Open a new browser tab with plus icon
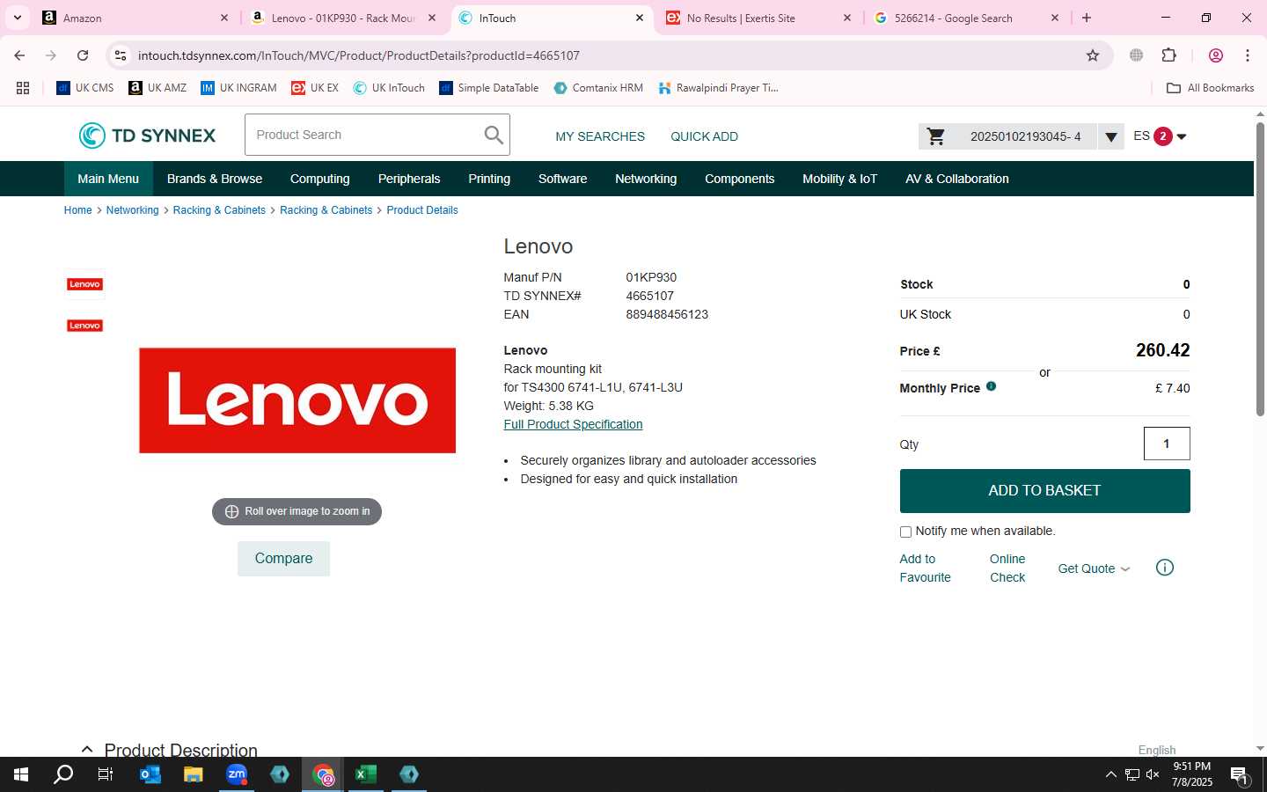 pos(1087,18)
